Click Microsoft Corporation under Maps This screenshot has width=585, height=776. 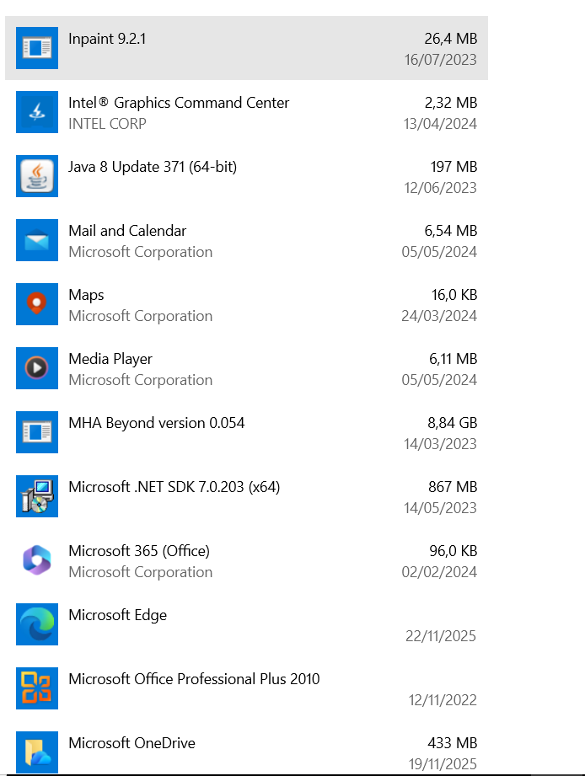coord(141,316)
